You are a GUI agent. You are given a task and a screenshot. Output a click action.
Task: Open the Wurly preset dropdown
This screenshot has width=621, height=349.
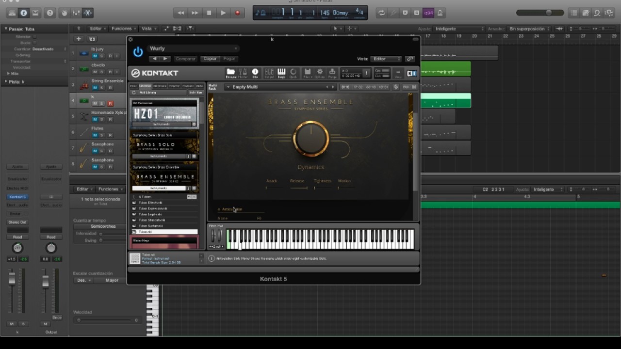[x=193, y=48]
